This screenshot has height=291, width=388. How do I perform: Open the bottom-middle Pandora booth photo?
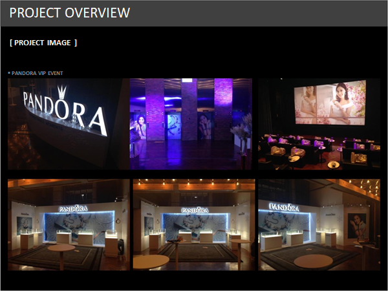point(194,224)
